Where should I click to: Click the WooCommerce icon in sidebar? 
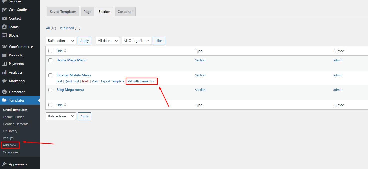click(x=4, y=47)
